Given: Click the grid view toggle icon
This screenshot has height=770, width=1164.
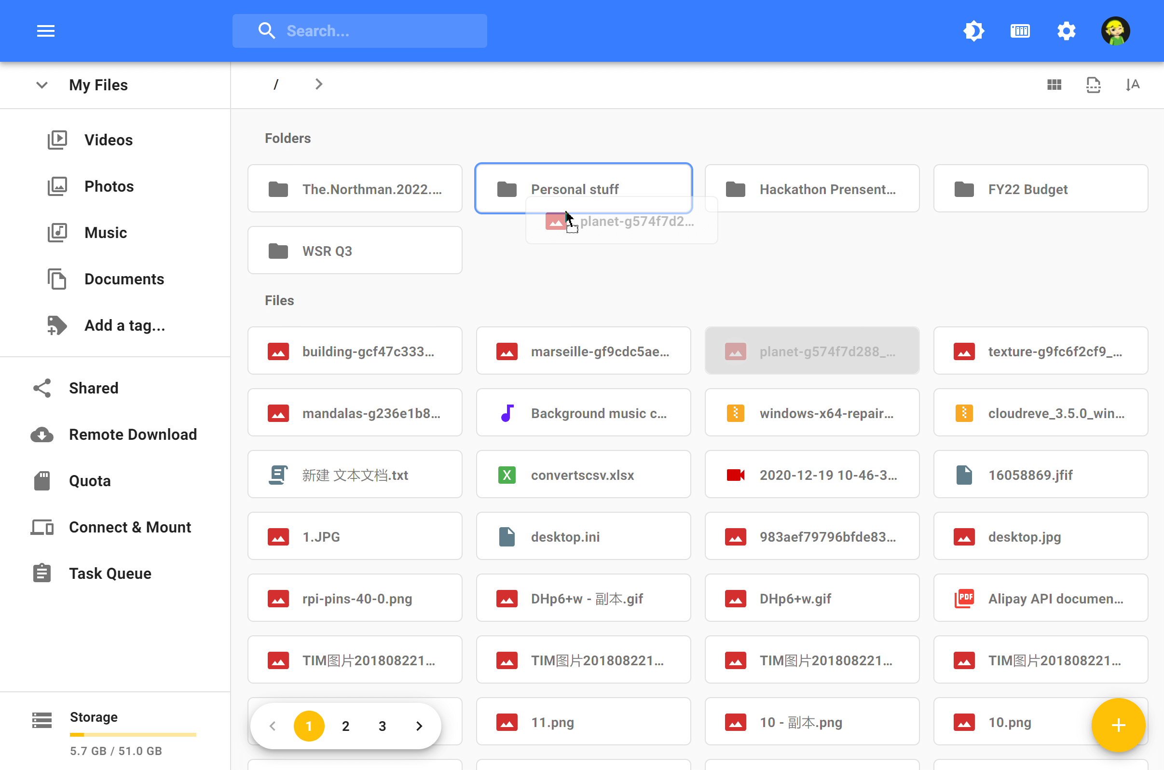Looking at the screenshot, I should coord(1054,84).
